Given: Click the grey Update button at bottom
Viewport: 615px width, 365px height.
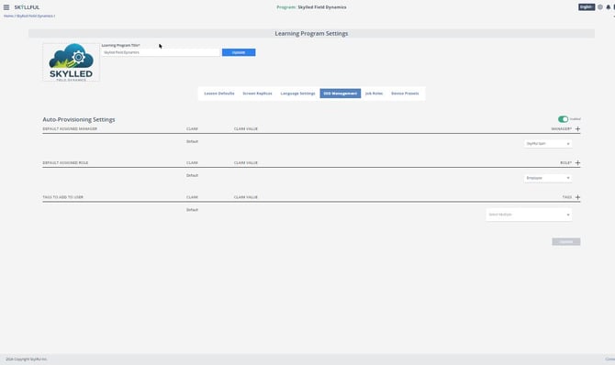Looking at the screenshot, I should pos(566,241).
